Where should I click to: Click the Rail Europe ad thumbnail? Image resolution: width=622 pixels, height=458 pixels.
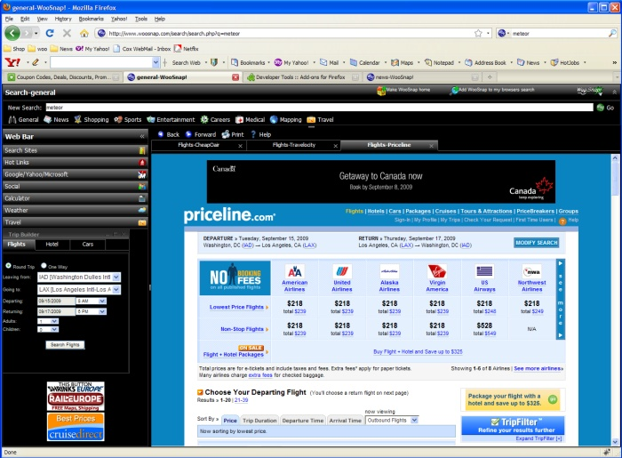pos(76,396)
